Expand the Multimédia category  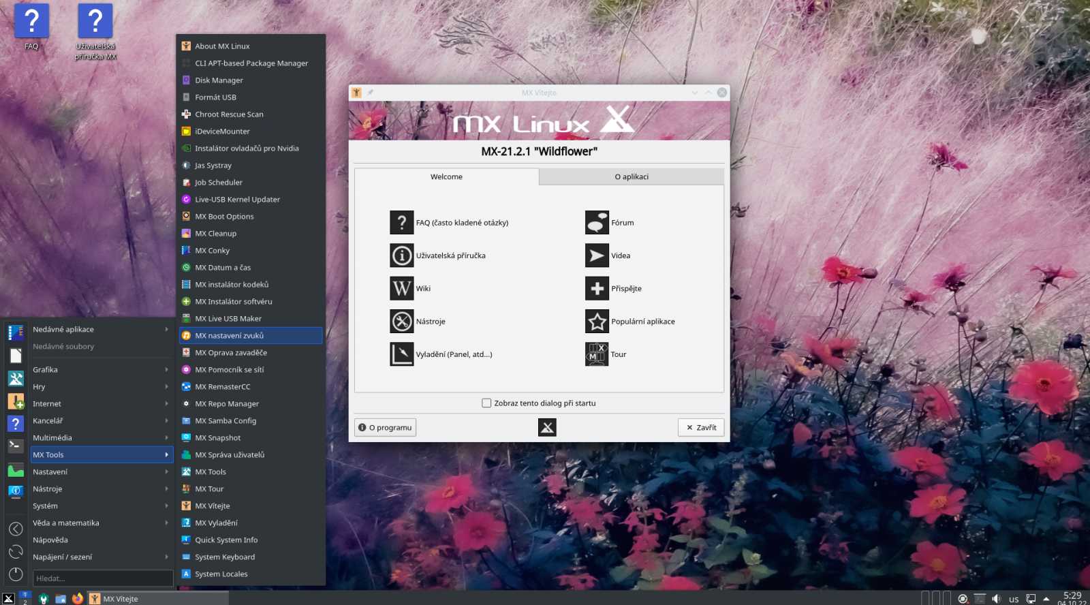(102, 437)
